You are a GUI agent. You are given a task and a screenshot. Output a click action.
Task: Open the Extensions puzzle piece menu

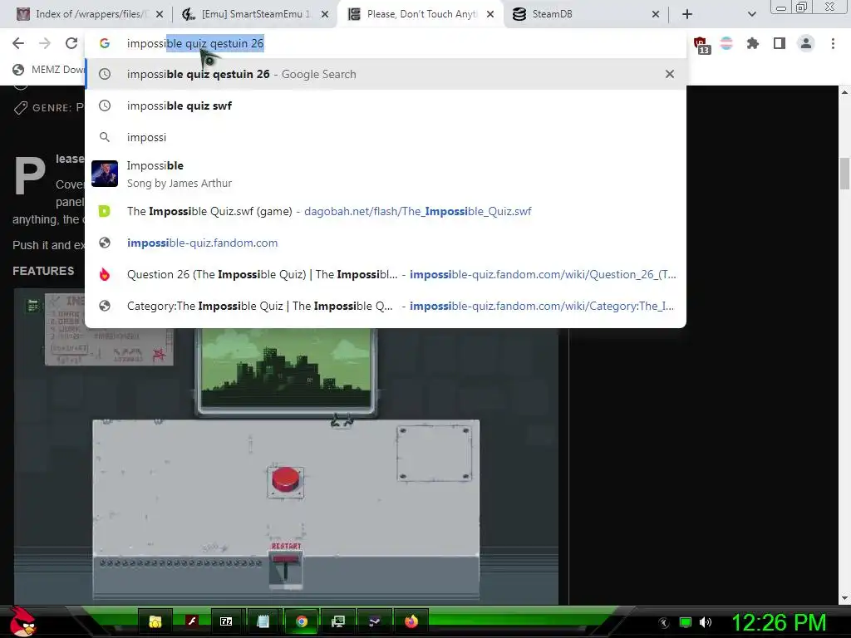point(753,43)
